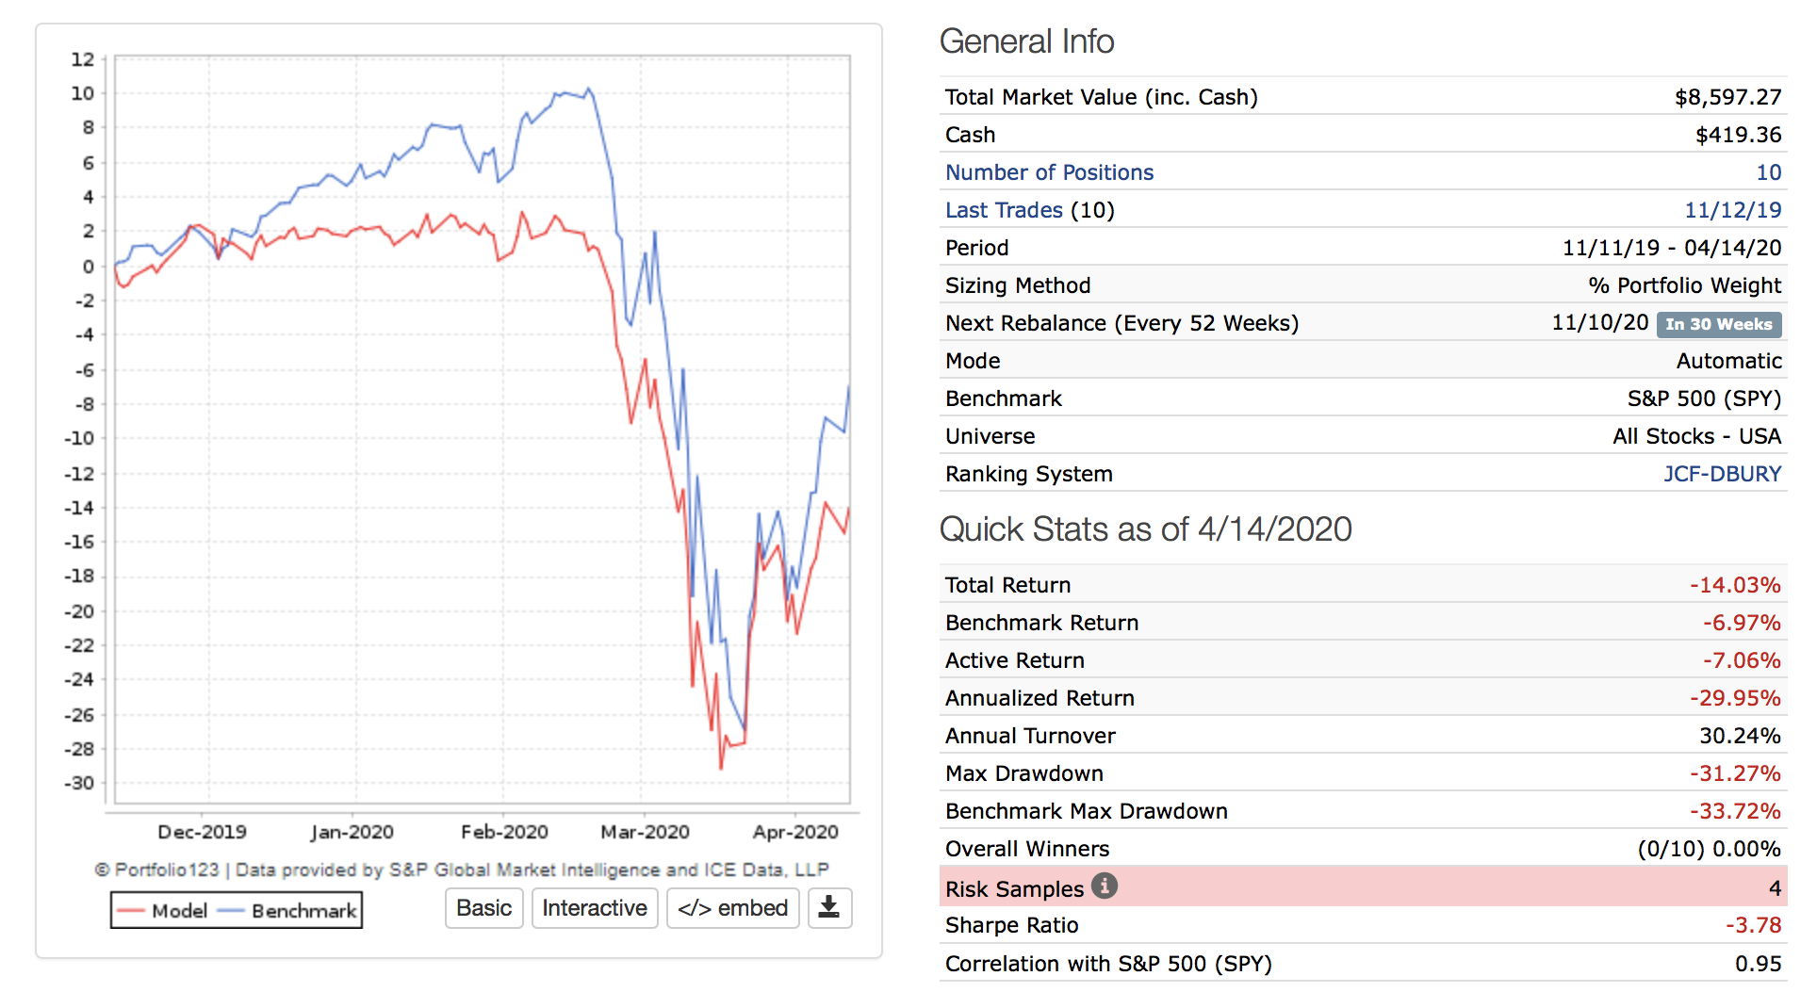Switch to the Interactive chart view
This screenshot has height=1008, width=1817.
(594, 908)
